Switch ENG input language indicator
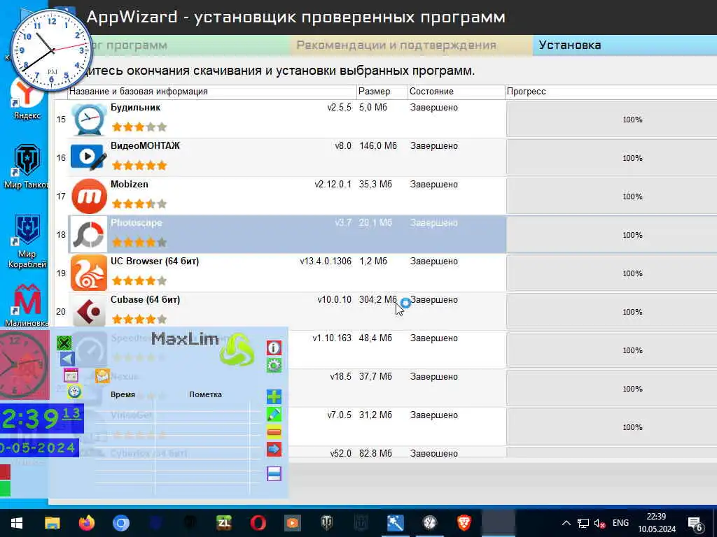Screen dimensions: 717x537 coord(620,523)
